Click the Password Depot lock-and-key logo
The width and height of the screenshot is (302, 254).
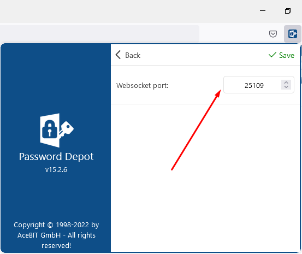[57, 130]
